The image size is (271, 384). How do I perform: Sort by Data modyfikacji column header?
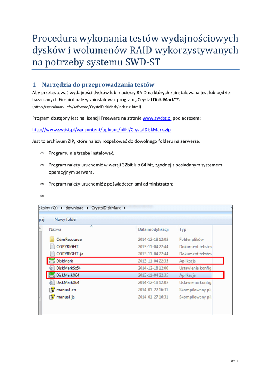(153, 229)
